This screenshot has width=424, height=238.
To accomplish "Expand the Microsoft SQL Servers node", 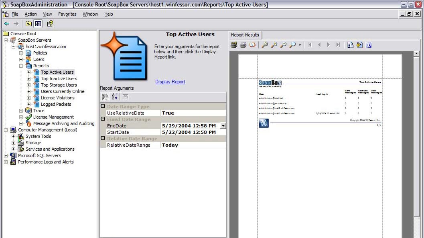I will pos(6,155).
